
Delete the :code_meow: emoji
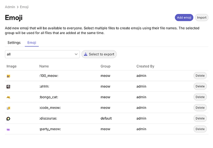[200, 108]
